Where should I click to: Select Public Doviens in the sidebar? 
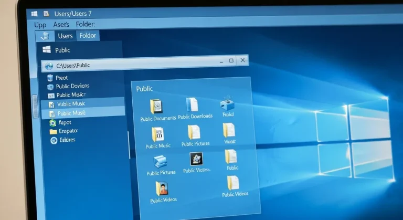[68, 86]
